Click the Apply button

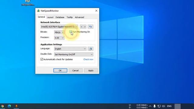(91, 71)
